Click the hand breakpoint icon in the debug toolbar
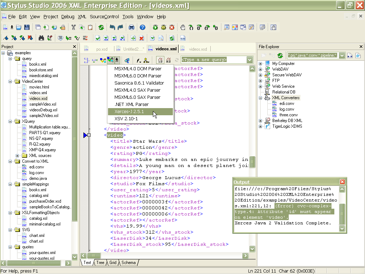Image resolution: width=365 pixels, height=274 pixels. pos(183,27)
